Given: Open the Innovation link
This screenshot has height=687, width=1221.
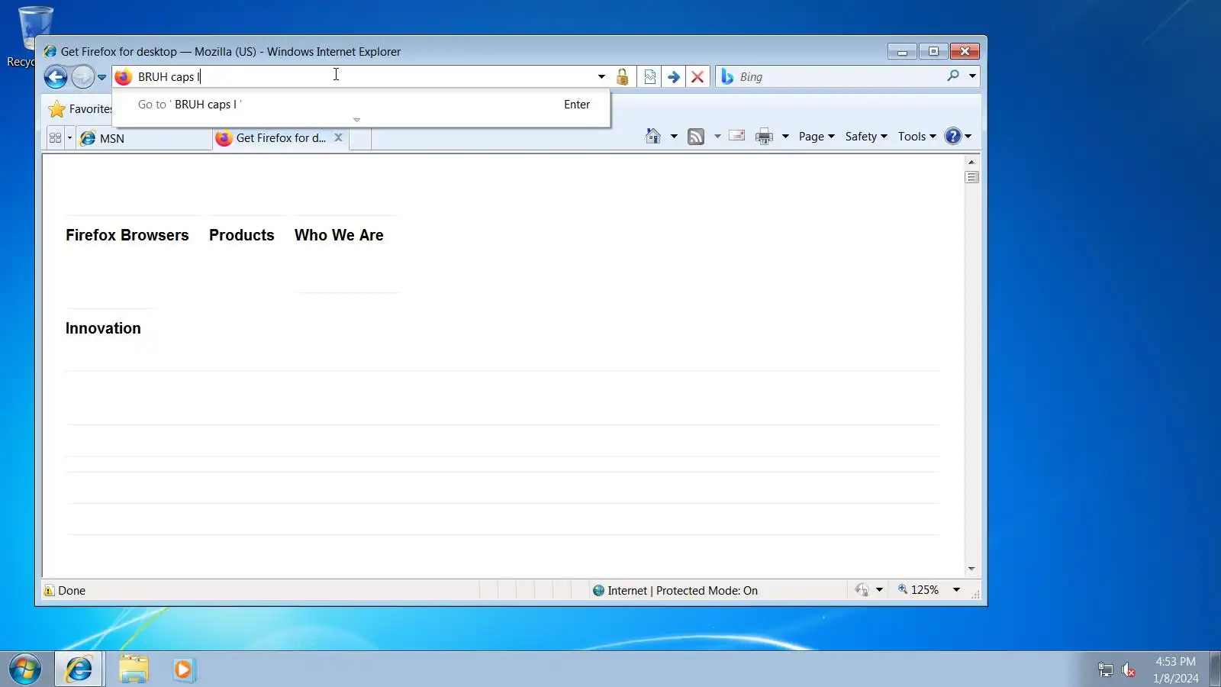Looking at the screenshot, I should 103,328.
